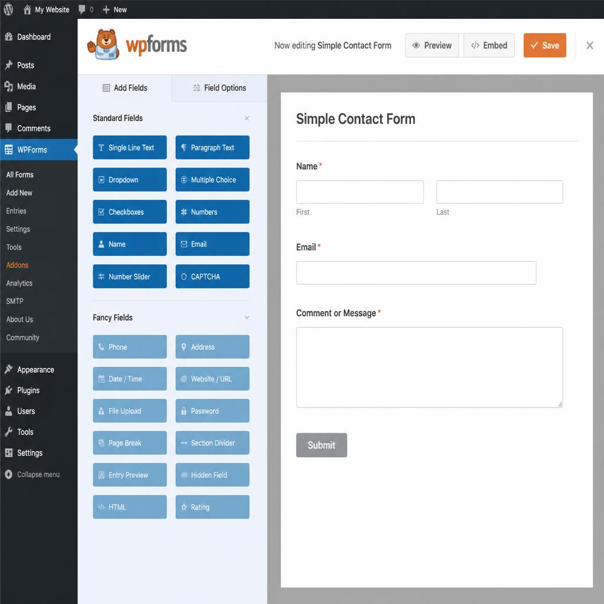Add the File Upload field

(130, 411)
